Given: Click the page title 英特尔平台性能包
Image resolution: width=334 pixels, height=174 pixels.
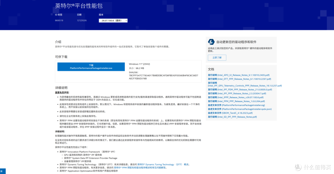Looking at the screenshot, I should pos(79,6).
